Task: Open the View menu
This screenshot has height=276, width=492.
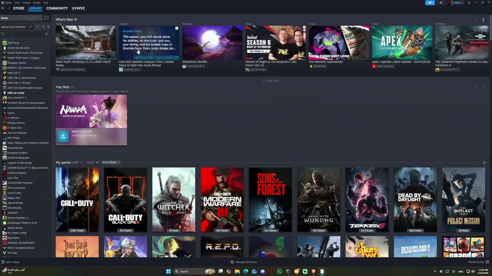Action: (17, 3)
